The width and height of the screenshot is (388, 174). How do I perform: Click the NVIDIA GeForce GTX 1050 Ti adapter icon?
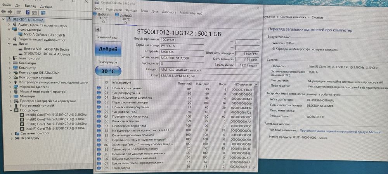click(21, 35)
